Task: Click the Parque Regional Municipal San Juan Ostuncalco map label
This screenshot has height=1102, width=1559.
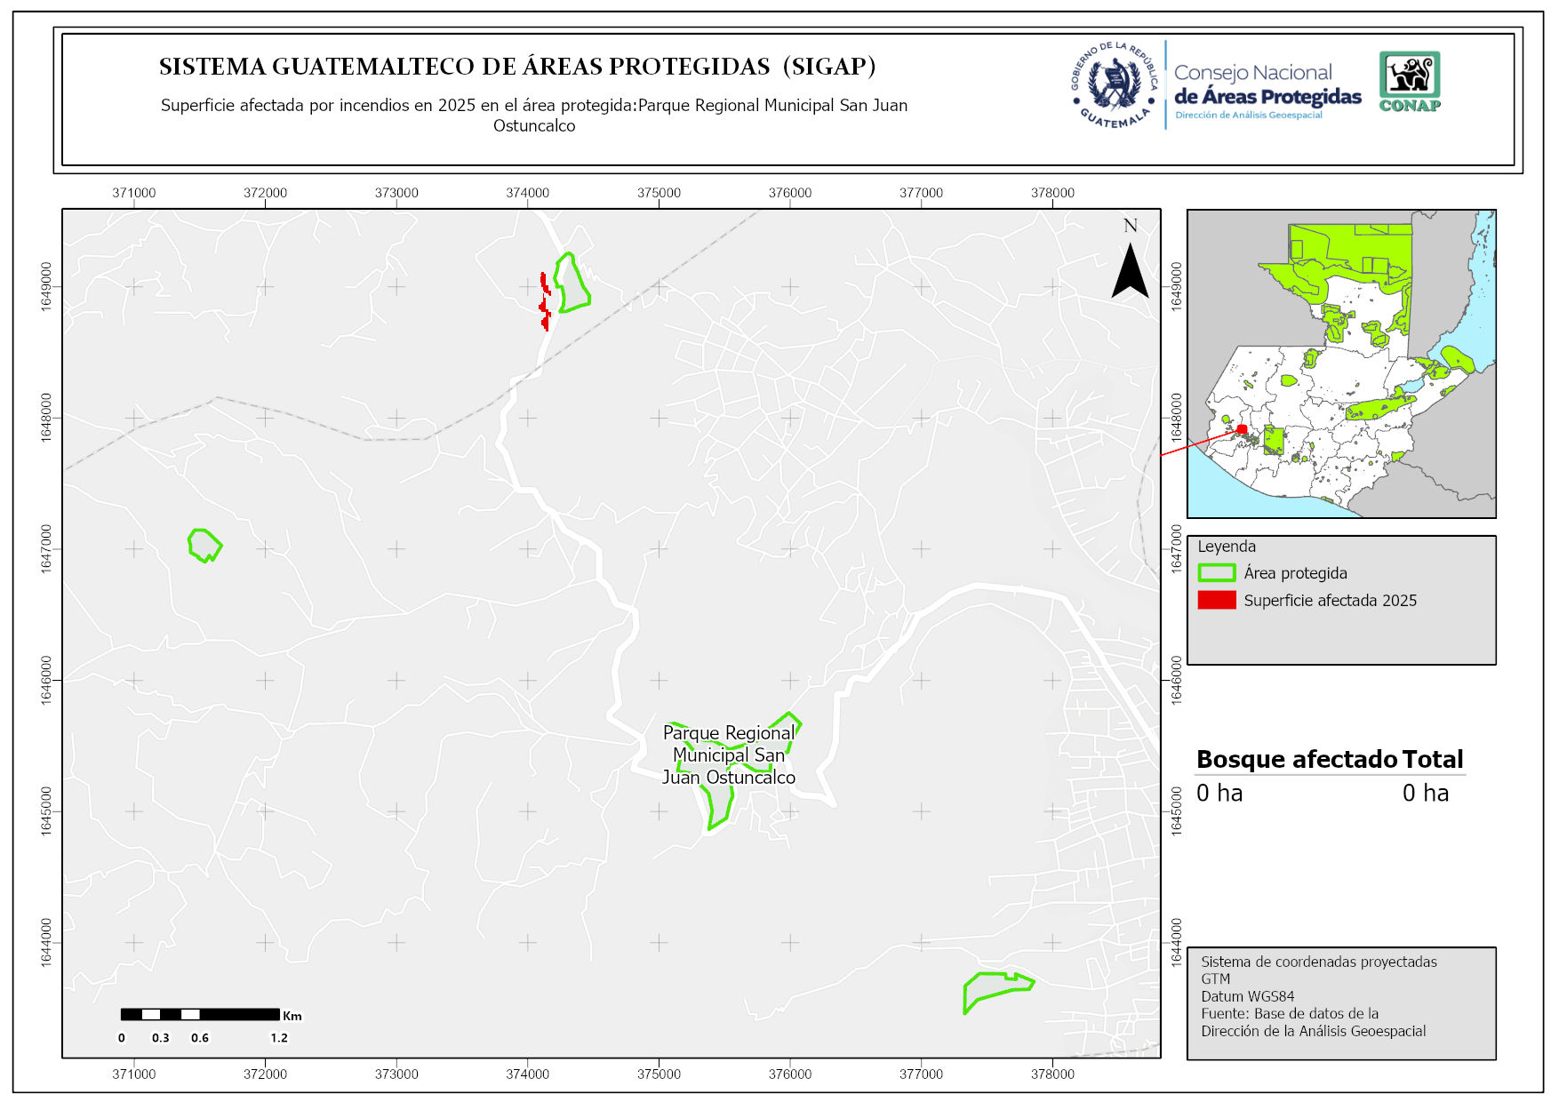Action: pos(729,755)
